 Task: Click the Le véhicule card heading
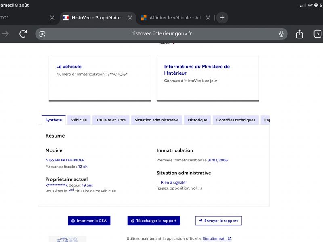(69, 67)
